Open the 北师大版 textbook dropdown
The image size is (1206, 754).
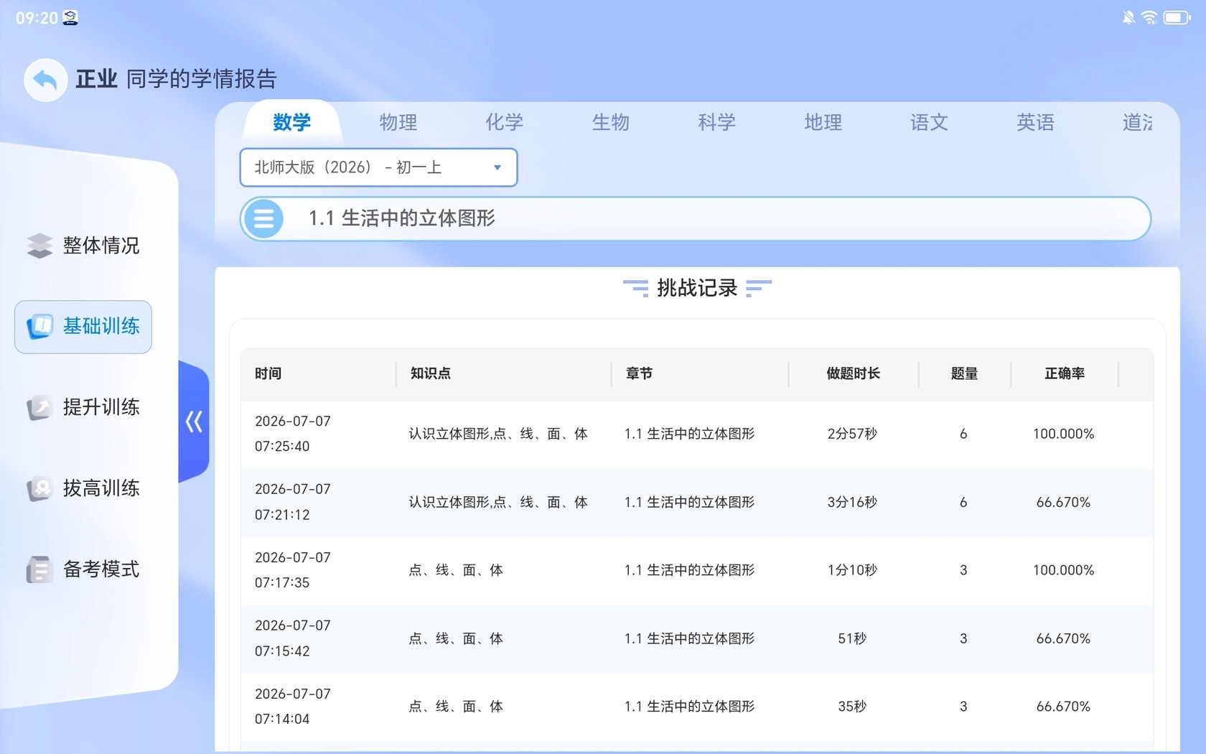coord(378,167)
